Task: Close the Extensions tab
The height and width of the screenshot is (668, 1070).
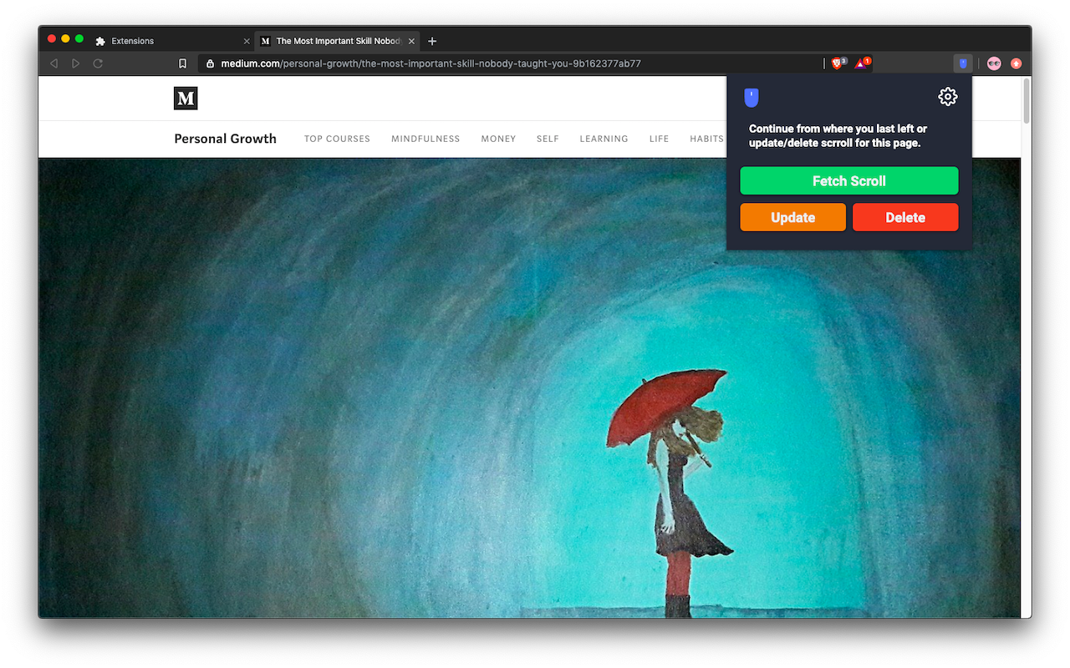Action: pyautogui.click(x=247, y=41)
